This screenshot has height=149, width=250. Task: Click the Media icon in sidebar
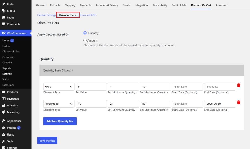(x=4, y=11)
